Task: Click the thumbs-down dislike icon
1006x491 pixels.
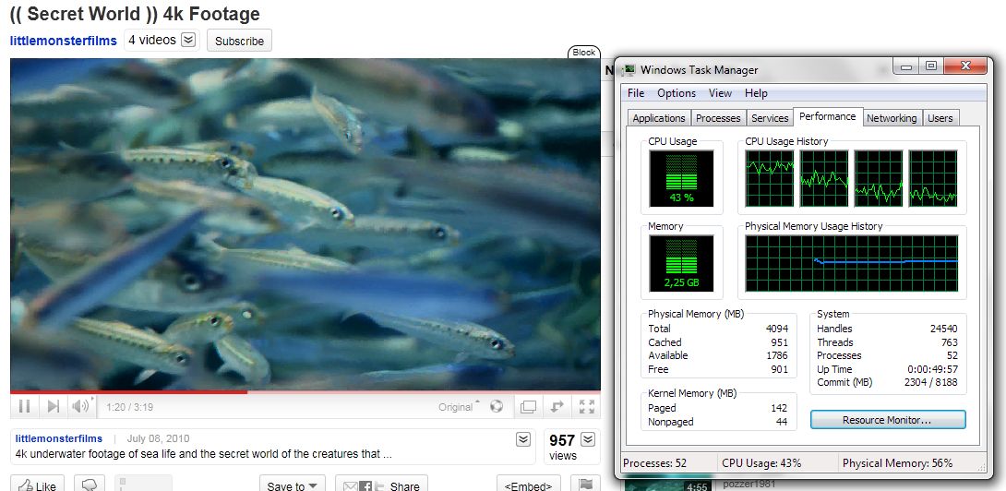Action: click(90, 485)
